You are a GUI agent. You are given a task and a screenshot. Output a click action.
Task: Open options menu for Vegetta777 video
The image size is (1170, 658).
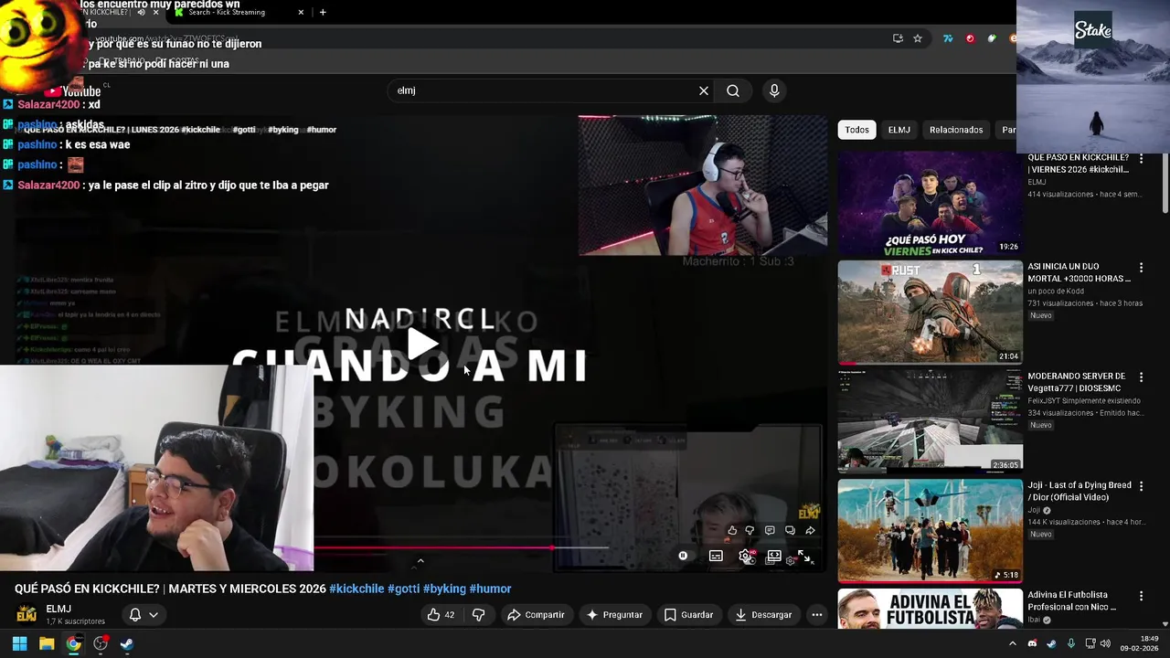1141,377
